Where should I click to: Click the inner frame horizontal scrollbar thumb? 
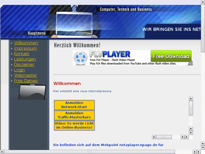point(164,137)
